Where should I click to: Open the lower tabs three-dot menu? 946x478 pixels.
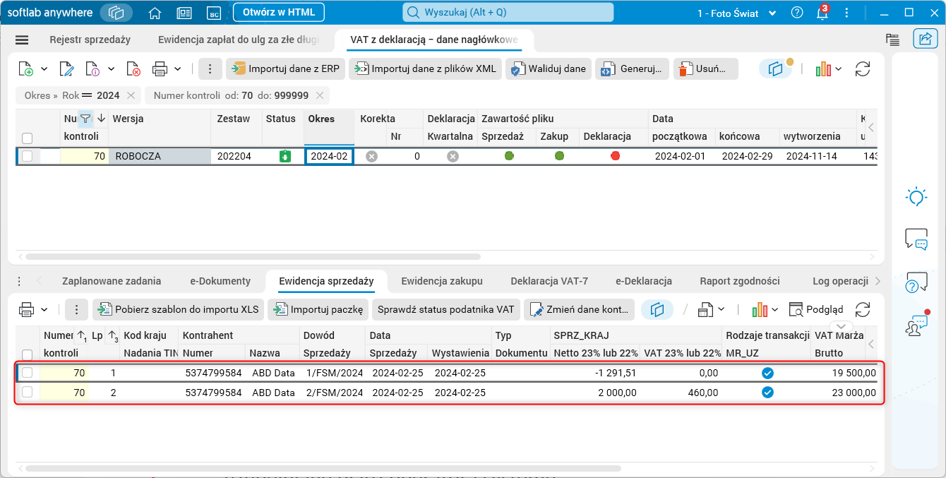pos(19,281)
